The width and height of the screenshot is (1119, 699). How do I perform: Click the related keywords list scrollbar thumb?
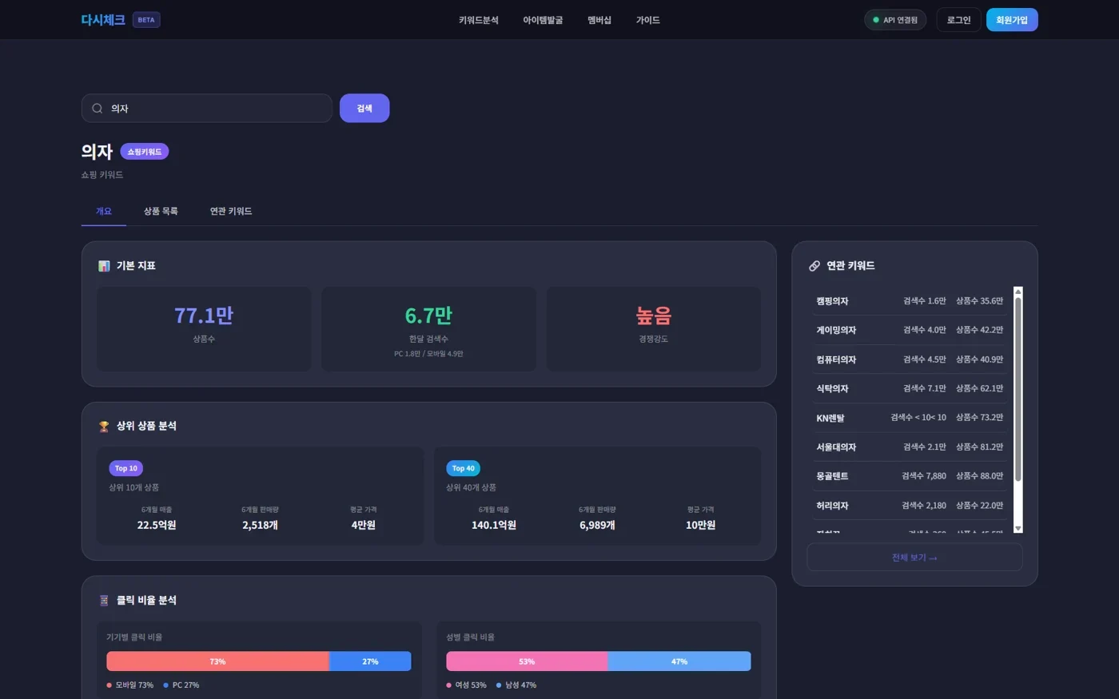(x=1018, y=389)
